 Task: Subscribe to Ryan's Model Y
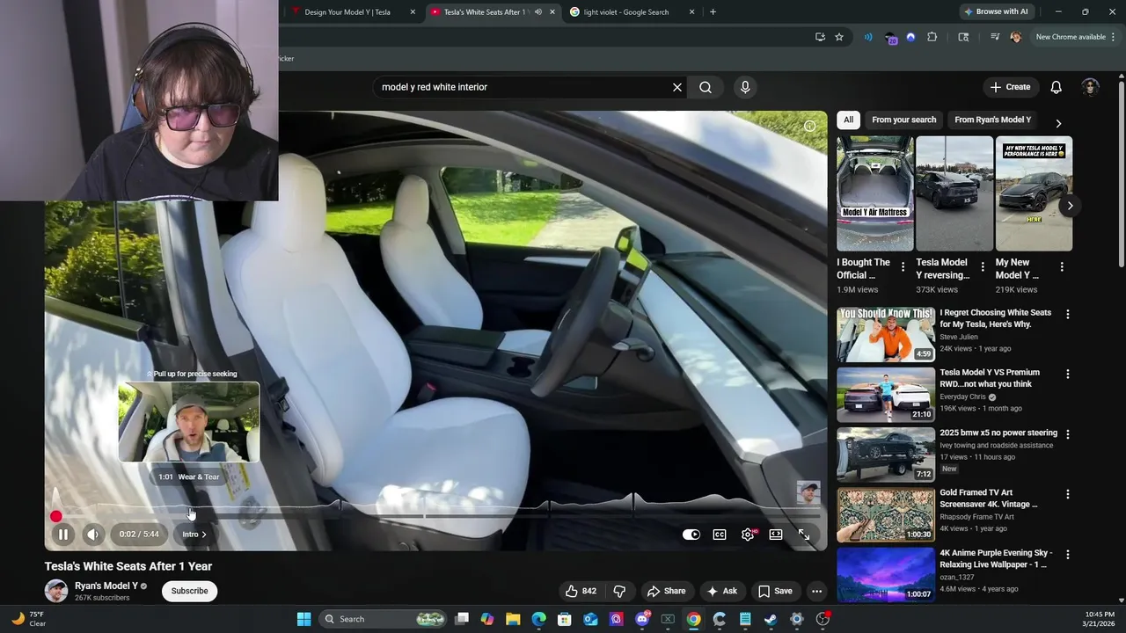click(189, 591)
